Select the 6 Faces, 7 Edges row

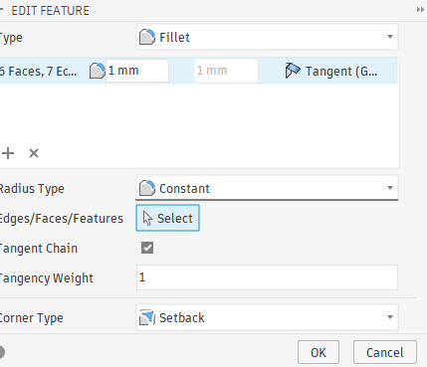point(198,71)
